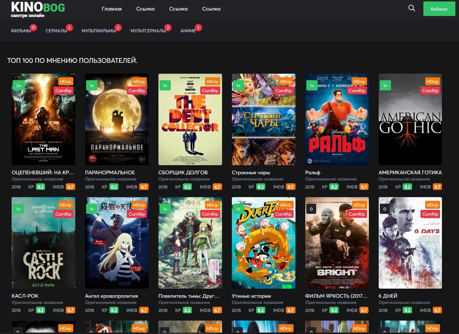
Task: Click the 0 badge on 6 Days poster
Action: click(x=384, y=209)
